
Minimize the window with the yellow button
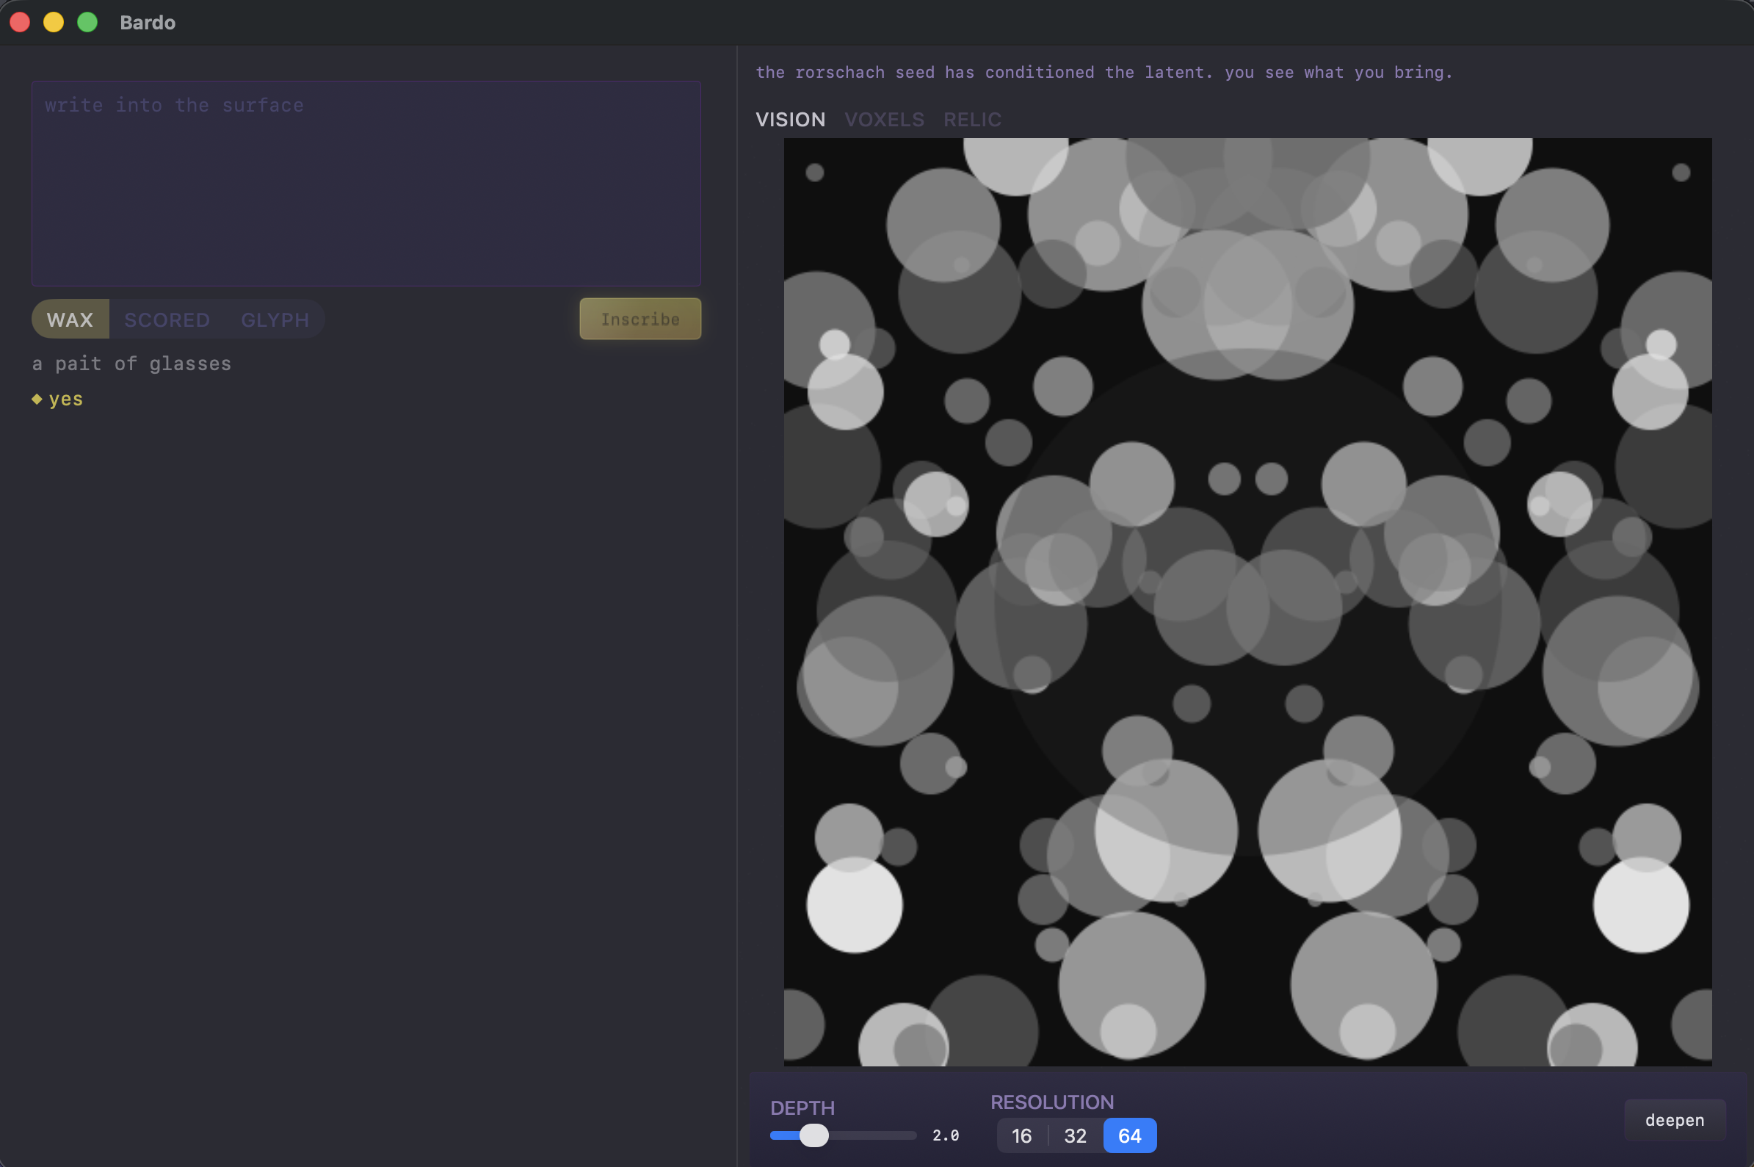(54, 22)
